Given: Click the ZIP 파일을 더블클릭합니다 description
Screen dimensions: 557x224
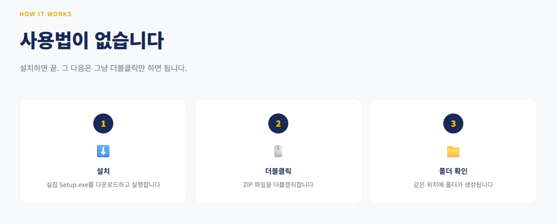Looking at the screenshot, I should click(x=278, y=185).
